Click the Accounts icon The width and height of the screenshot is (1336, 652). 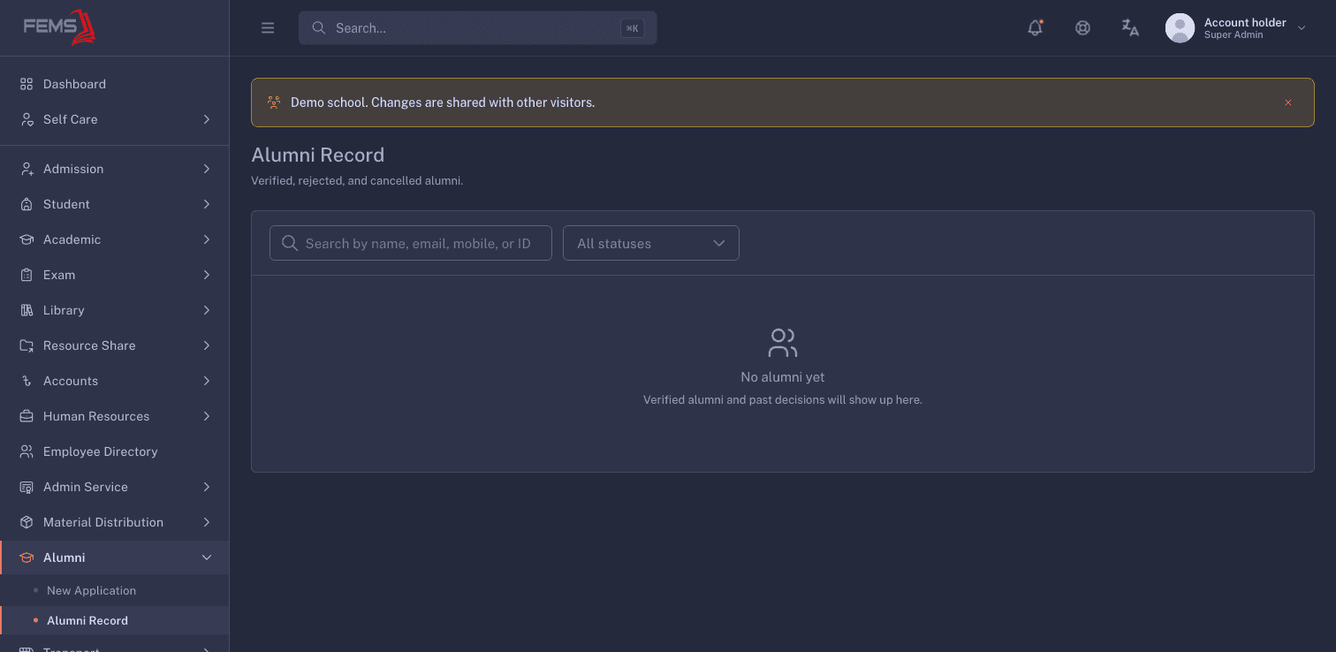[27, 381]
